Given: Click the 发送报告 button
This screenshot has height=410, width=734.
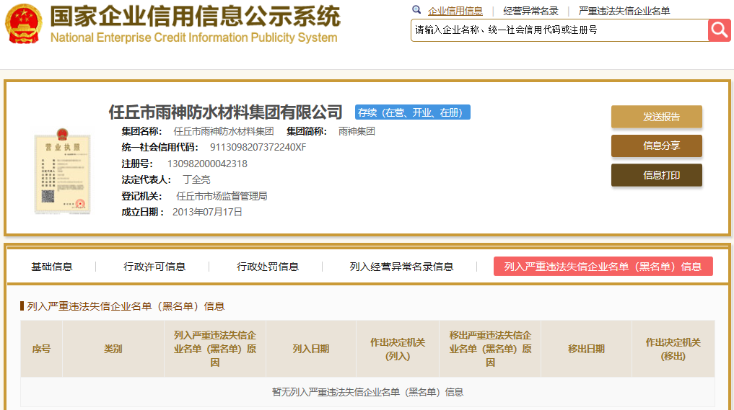Looking at the screenshot, I should coord(657,117).
